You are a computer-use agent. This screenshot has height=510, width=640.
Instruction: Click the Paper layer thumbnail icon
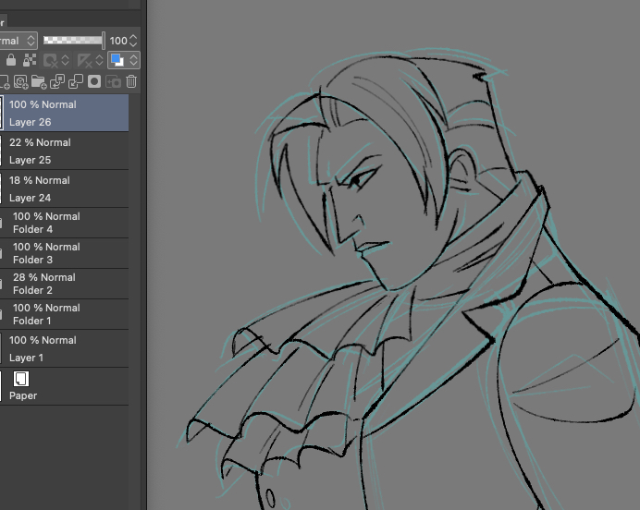[21, 379]
